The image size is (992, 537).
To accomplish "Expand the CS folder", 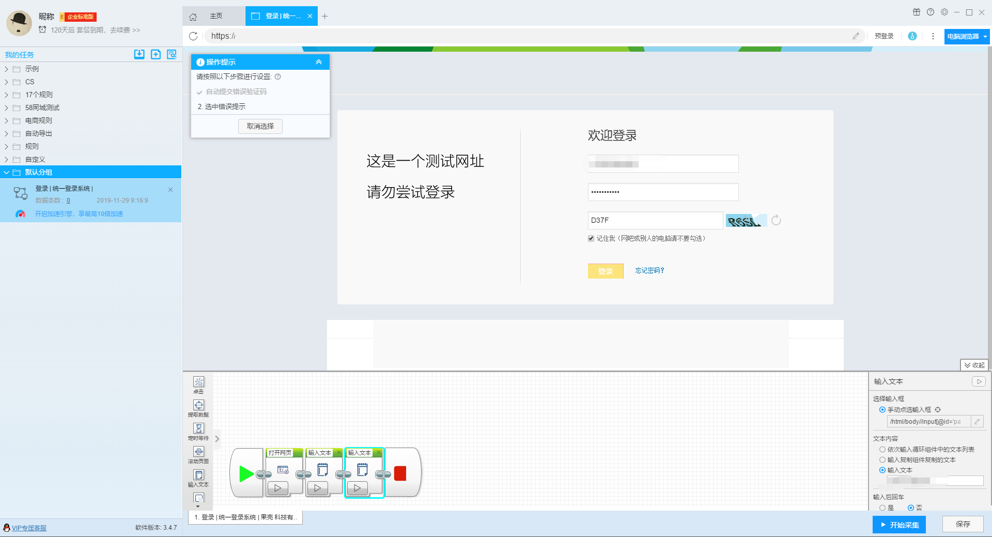I will click(7, 82).
